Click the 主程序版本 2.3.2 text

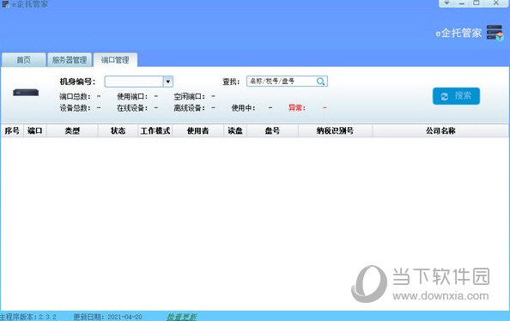click(28, 317)
